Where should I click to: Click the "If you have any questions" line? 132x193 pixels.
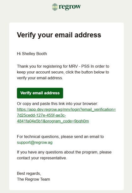64,152
